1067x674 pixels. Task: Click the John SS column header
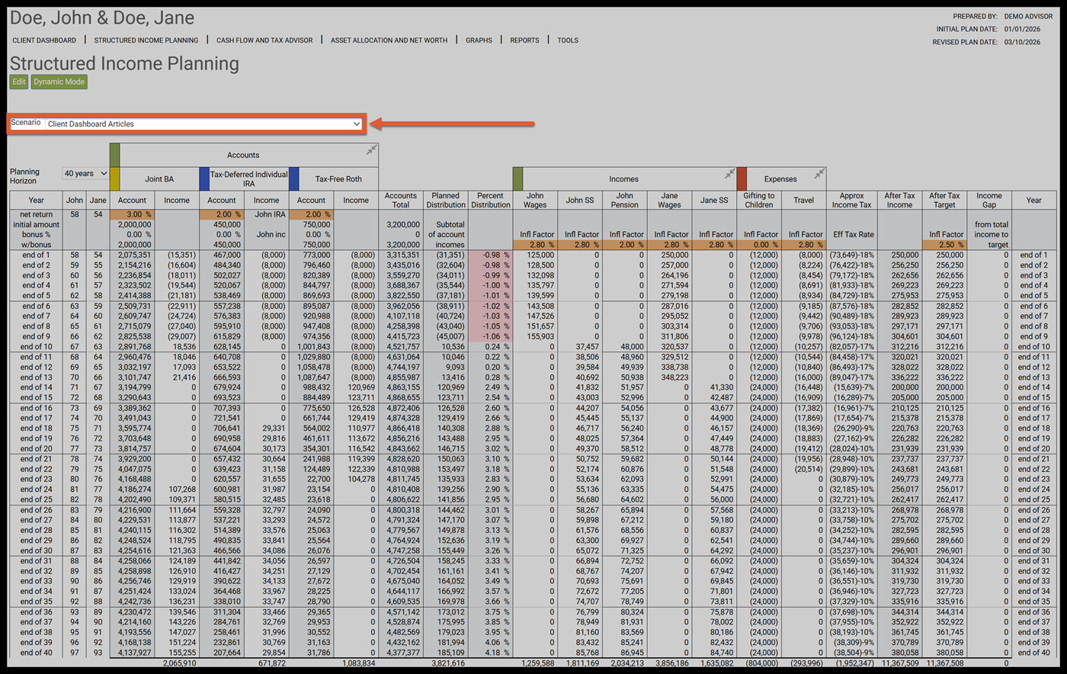[580, 201]
